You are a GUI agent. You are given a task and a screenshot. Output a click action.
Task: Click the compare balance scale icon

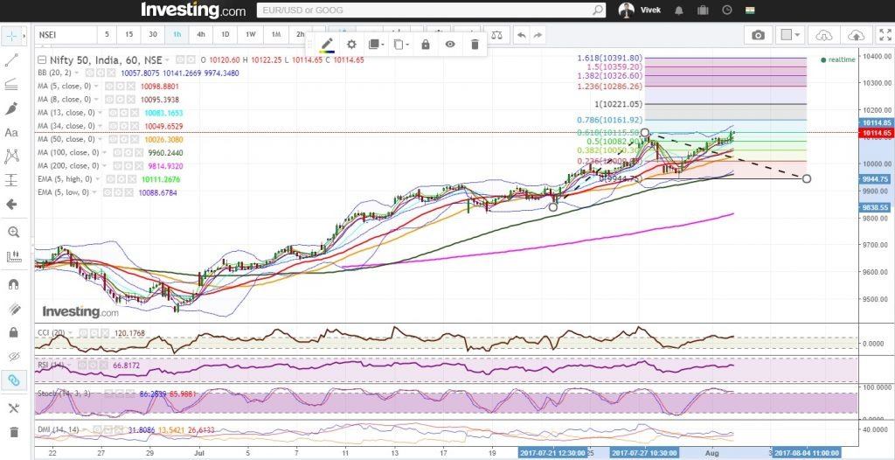coord(497,35)
